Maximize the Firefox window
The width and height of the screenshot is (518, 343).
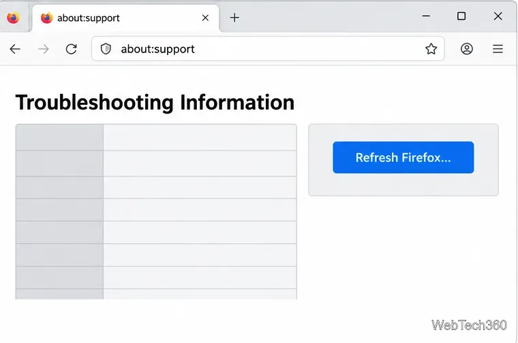coord(461,16)
